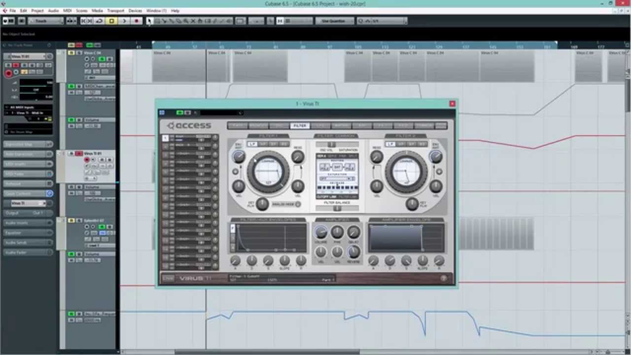The image size is (631, 355).
Task: Open the Touch automation mode dropdown
Action: click(x=46, y=21)
